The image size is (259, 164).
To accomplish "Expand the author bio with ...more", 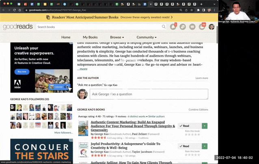I will [82, 69].
